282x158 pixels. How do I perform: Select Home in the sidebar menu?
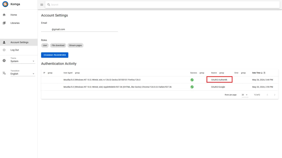[x=14, y=15]
